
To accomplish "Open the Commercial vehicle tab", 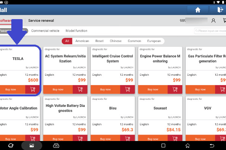I will [45, 31].
